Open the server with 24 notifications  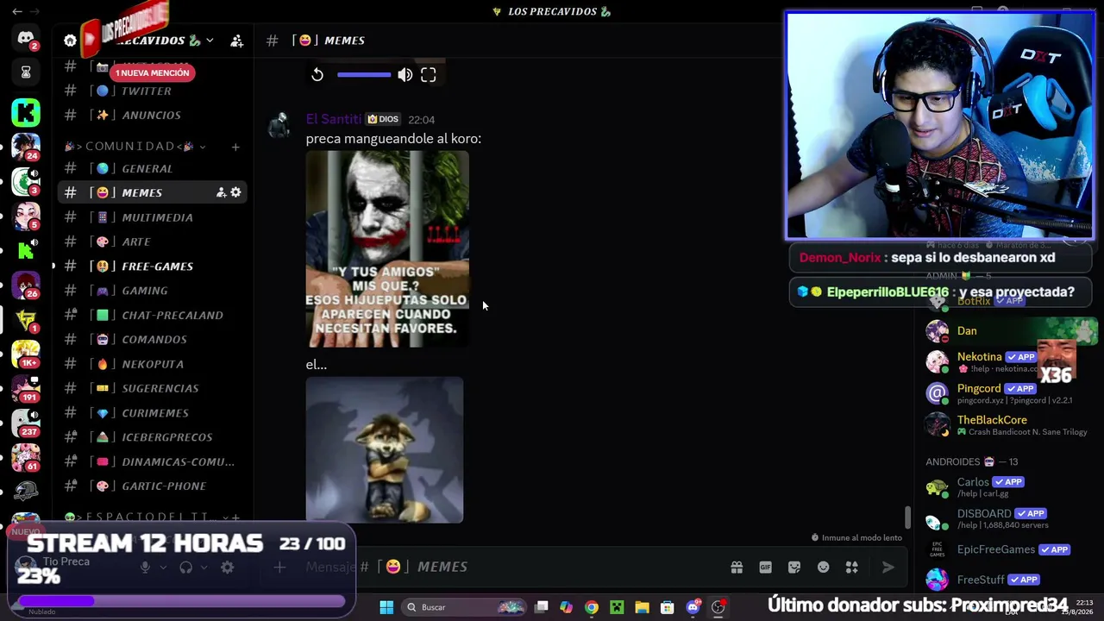point(26,147)
